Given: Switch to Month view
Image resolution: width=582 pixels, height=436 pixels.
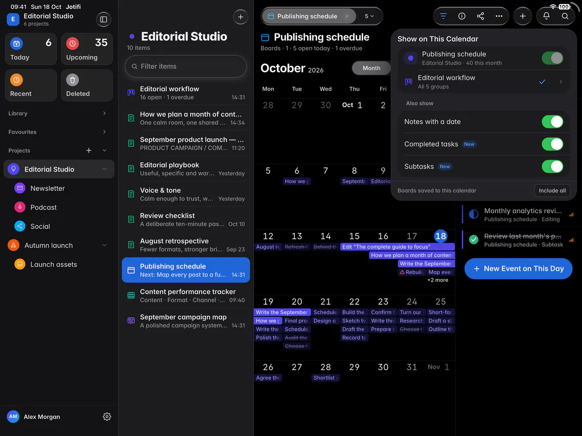Looking at the screenshot, I should point(372,68).
